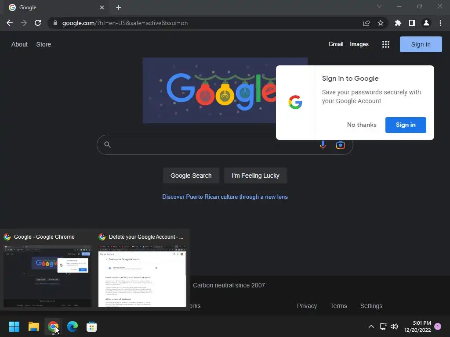Go back to previous page

[10, 23]
